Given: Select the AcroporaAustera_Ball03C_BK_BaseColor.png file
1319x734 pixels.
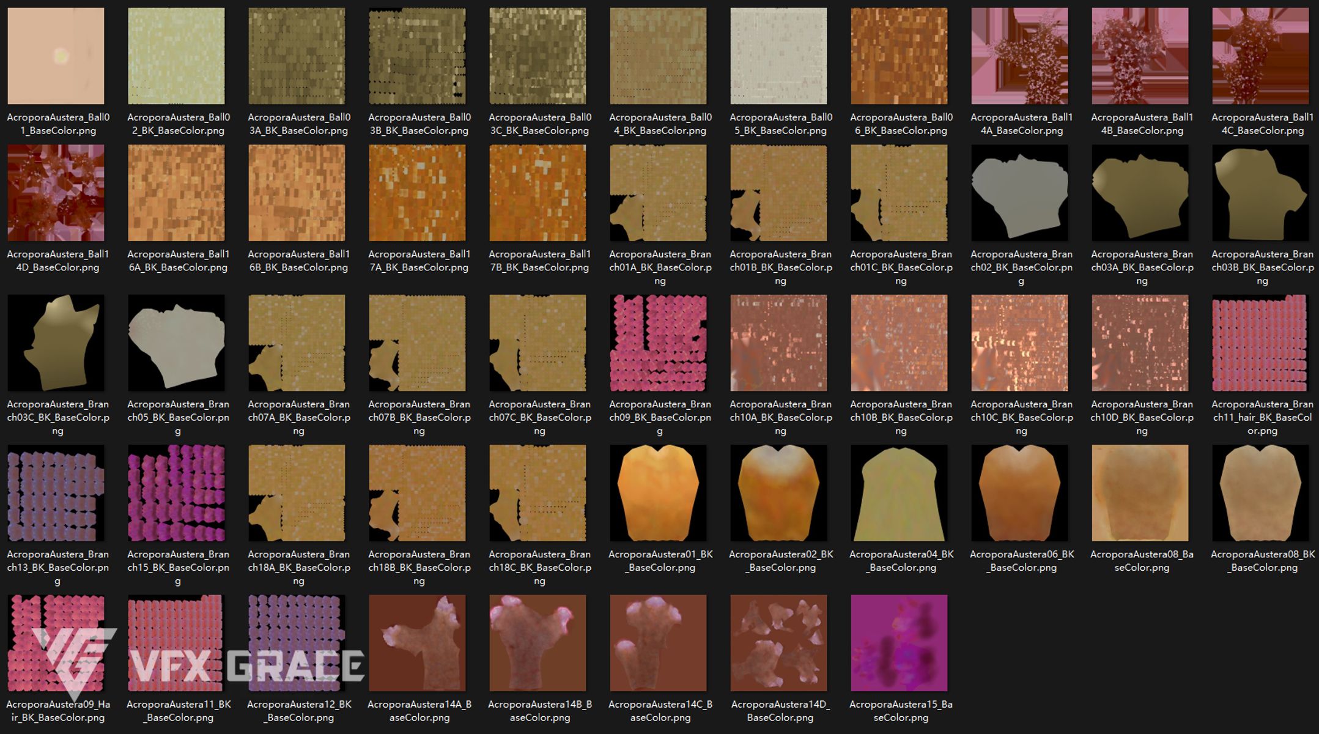Looking at the screenshot, I should pyautogui.click(x=538, y=56).
